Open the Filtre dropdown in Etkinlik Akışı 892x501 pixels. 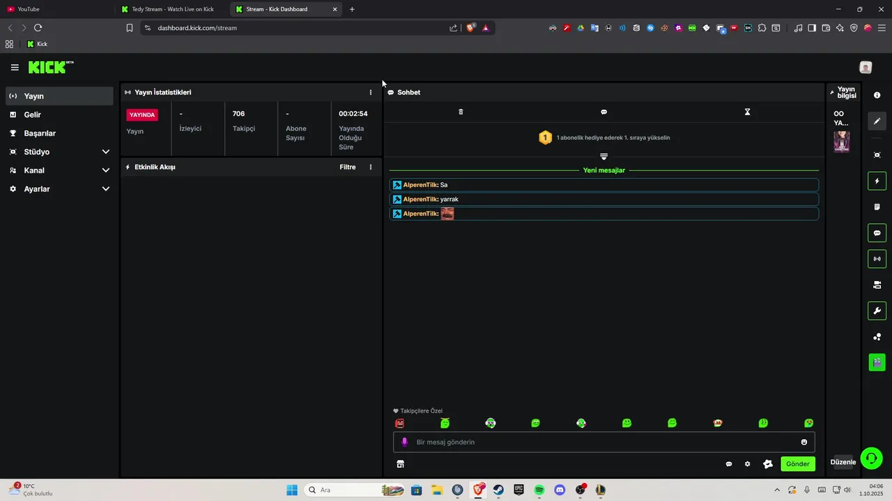click(347, 167)
